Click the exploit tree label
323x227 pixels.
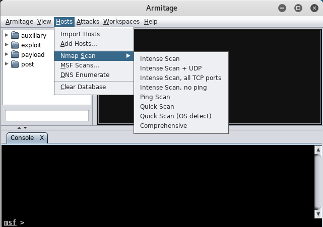click(x=31, y=45)
